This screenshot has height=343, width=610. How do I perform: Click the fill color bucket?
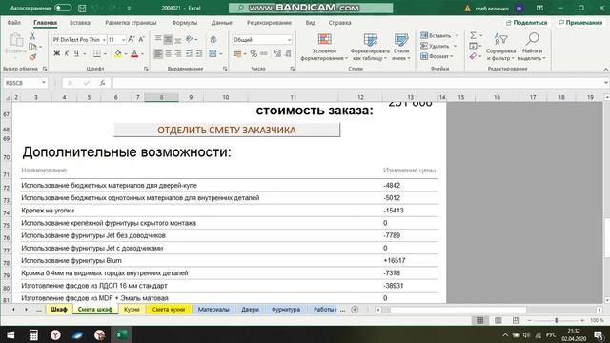[x=118, y=53]
